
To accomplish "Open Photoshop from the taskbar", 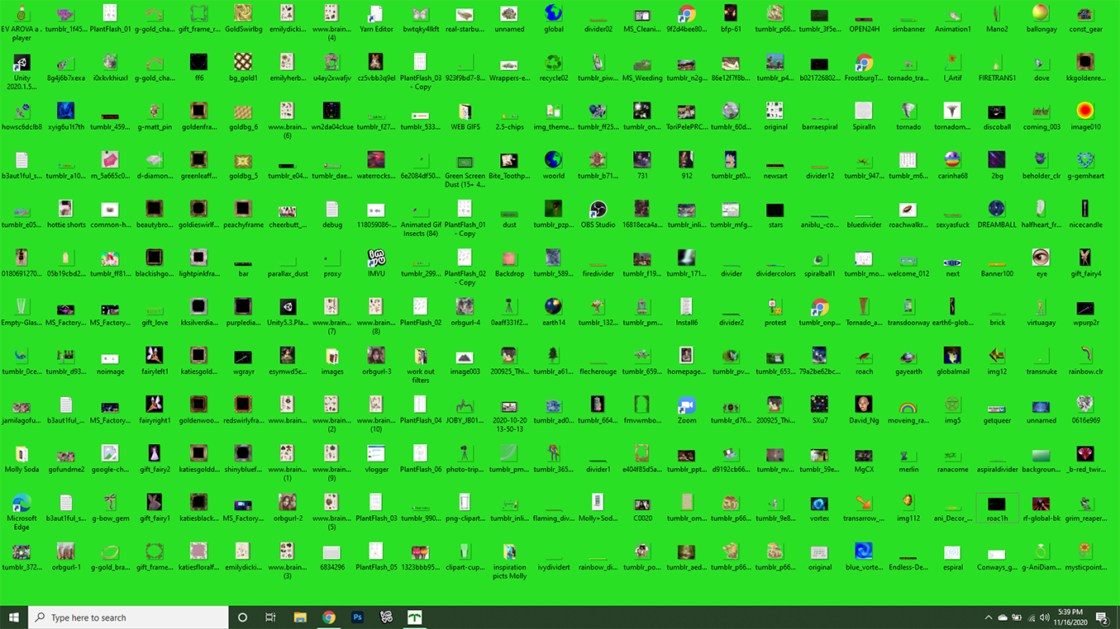I will pyautogui.click(x=357, y=617).
